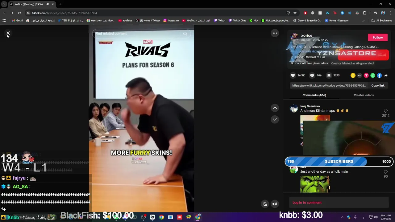395x222 pixels.
Task: Click the red hand ad-blocker extension
Action: [x=305, y=13]
